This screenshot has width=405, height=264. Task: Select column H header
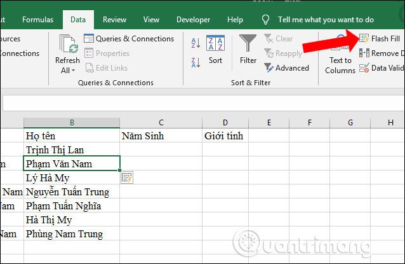point(388,123)
